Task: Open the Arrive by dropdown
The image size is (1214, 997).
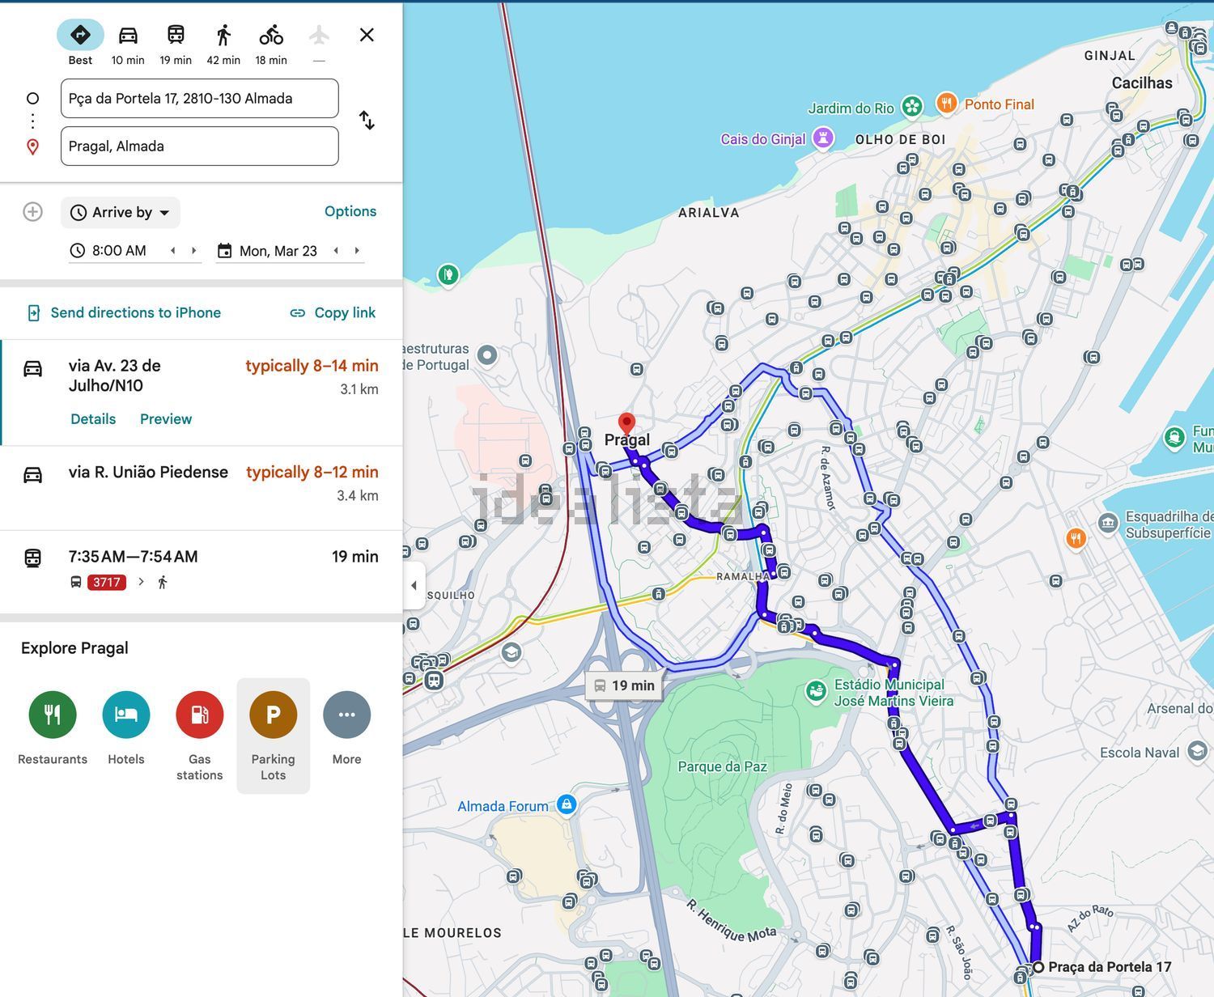Action: click(121, 213)
